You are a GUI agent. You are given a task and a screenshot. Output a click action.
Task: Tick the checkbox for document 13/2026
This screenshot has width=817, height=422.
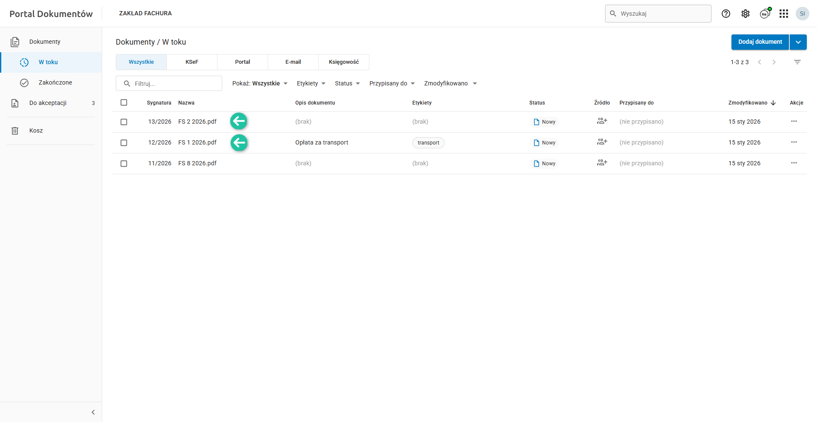coord(124,122)
